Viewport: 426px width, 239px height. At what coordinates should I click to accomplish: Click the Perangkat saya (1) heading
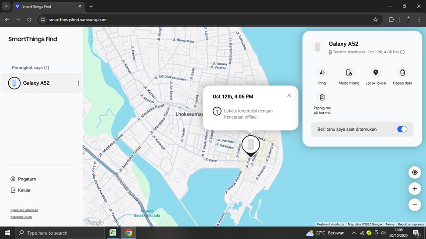(31, 68)
